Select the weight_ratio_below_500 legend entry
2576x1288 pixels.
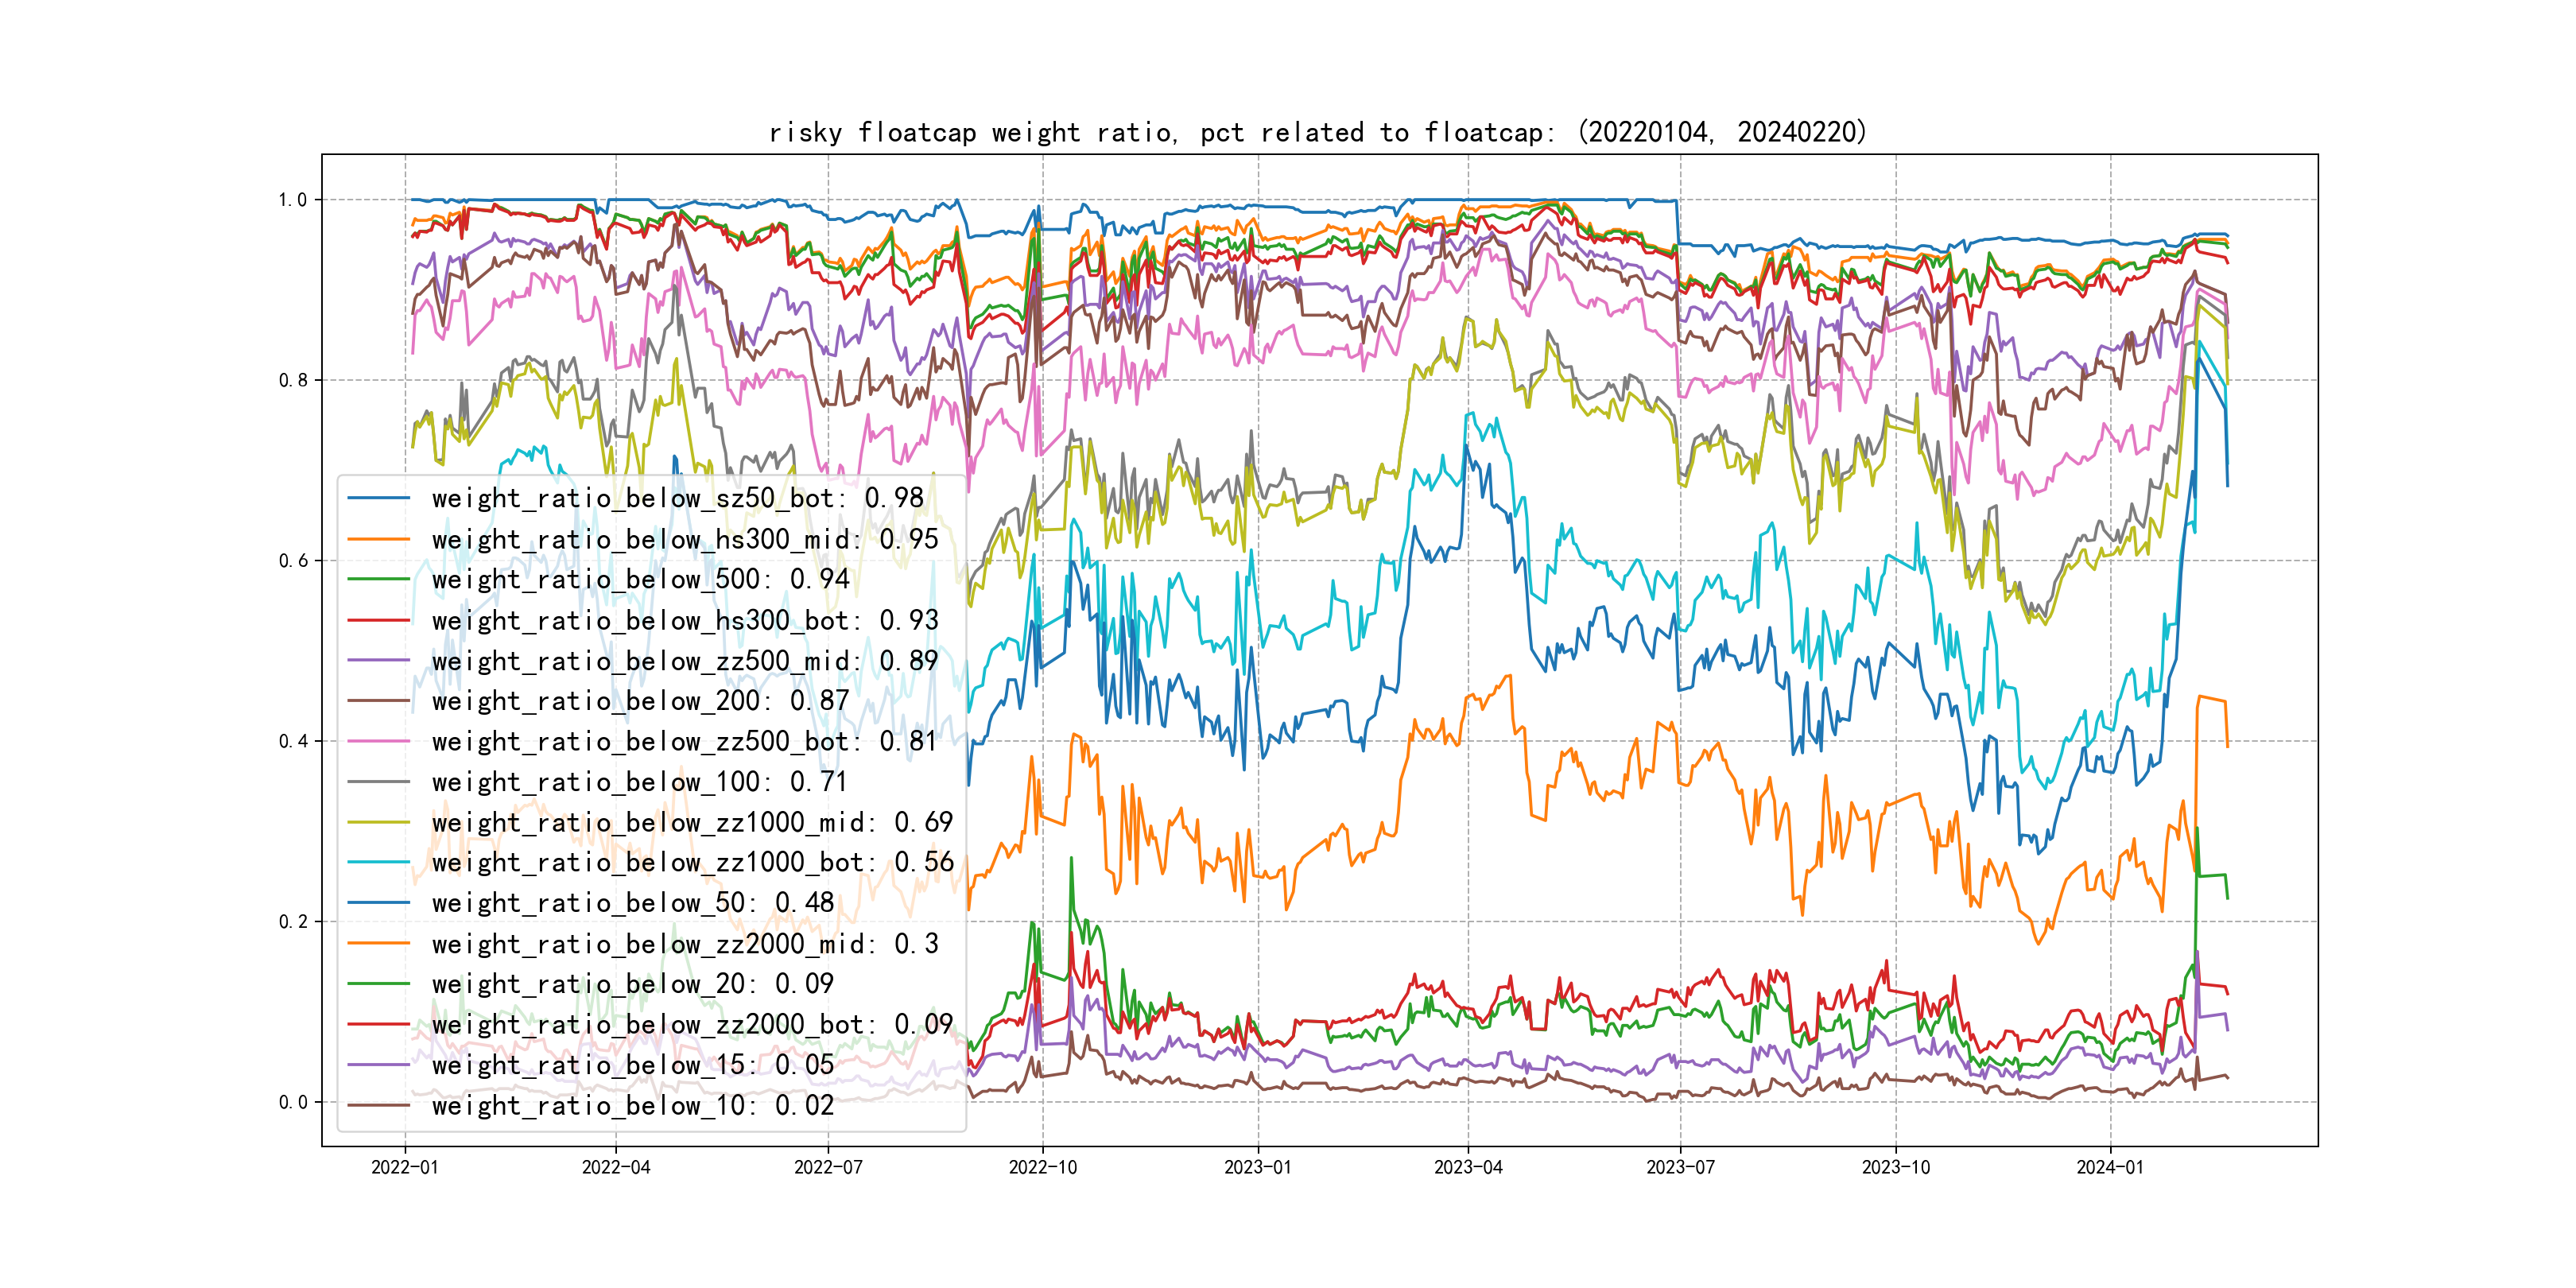click(x=640, y=579)
